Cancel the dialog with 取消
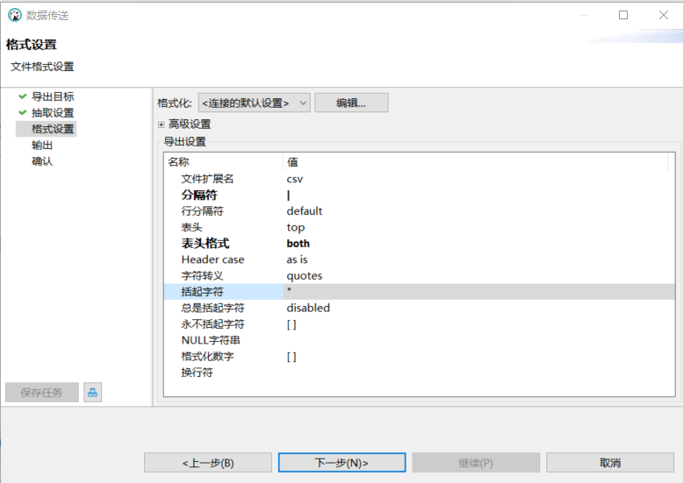This screenshot has width=683, height=483. click(x=610, y=463)
